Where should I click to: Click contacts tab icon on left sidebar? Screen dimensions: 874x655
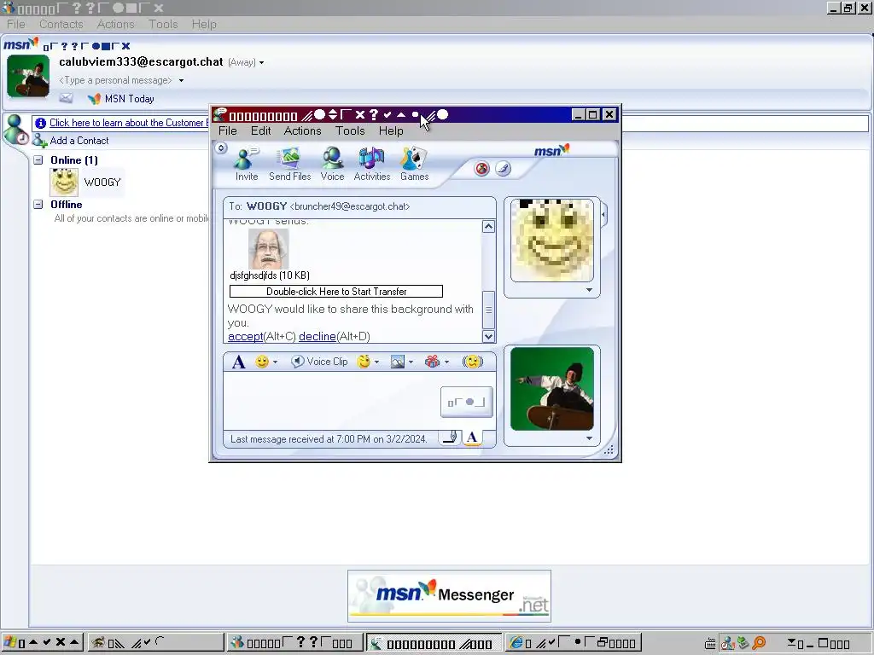15,130
